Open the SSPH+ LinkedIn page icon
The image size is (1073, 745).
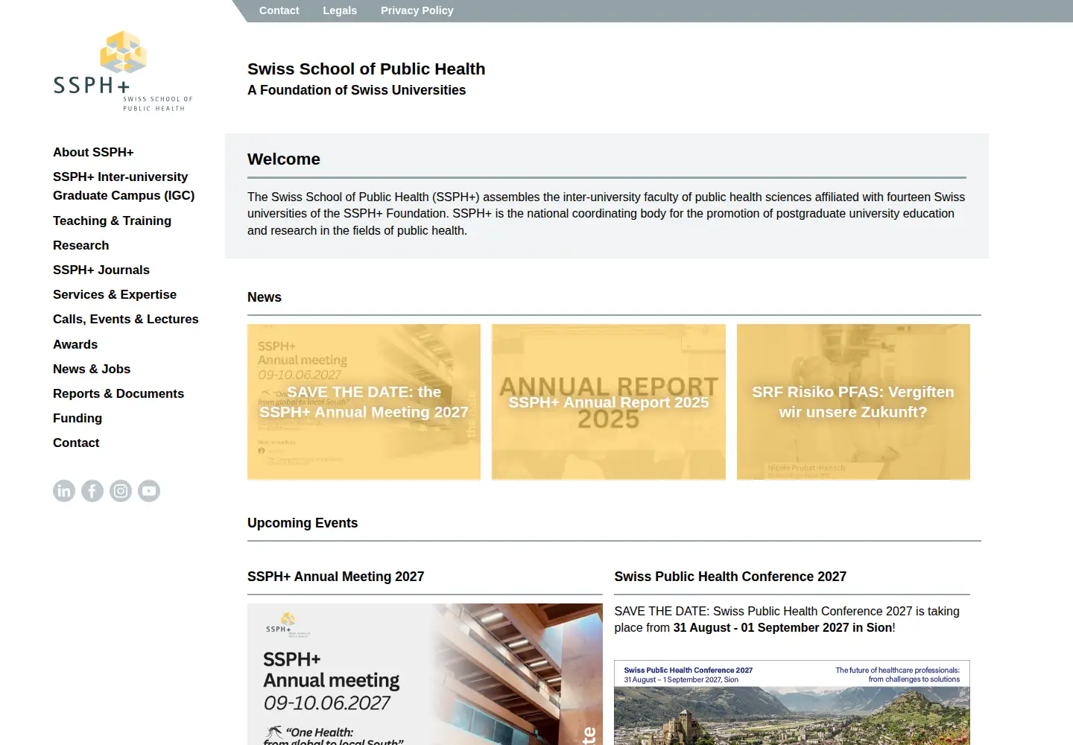[x=64, y=491]
